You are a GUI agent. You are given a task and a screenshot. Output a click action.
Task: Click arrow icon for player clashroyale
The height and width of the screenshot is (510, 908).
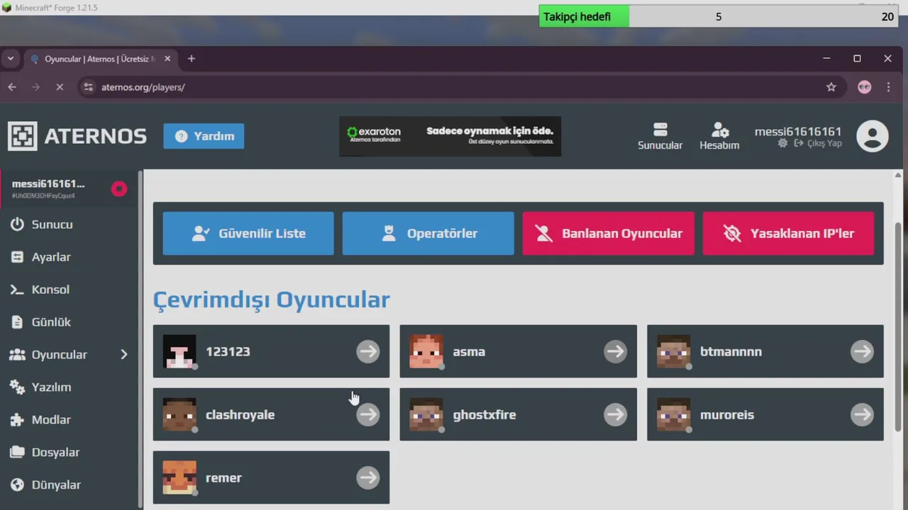click(368, 414)
